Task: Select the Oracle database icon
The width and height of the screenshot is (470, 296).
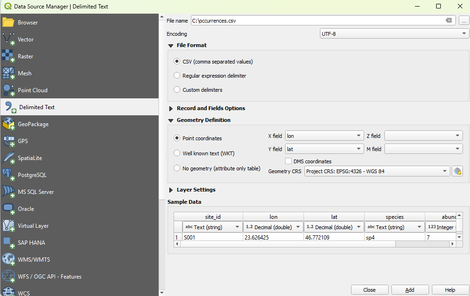Action: point(8,209)
